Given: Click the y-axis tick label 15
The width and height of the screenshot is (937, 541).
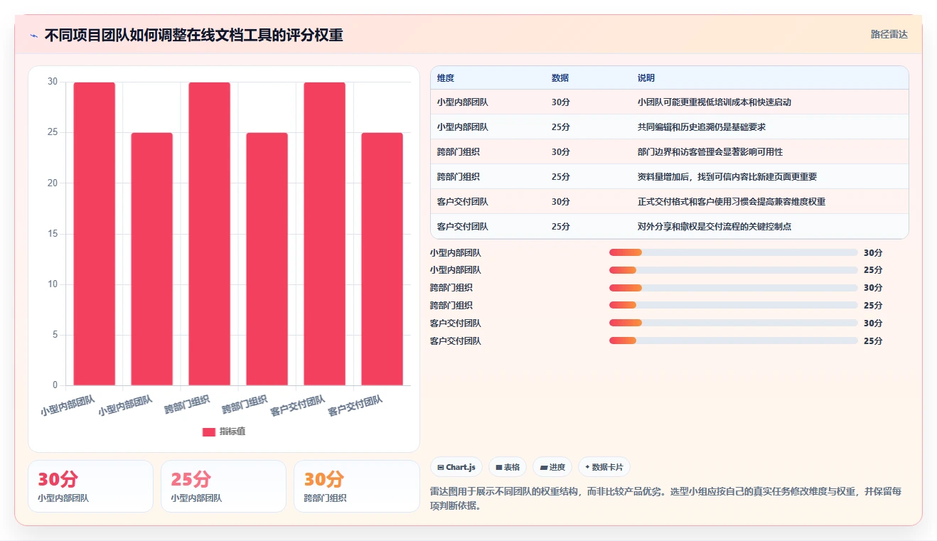Looking at the screenshot, I should [53, 234].
